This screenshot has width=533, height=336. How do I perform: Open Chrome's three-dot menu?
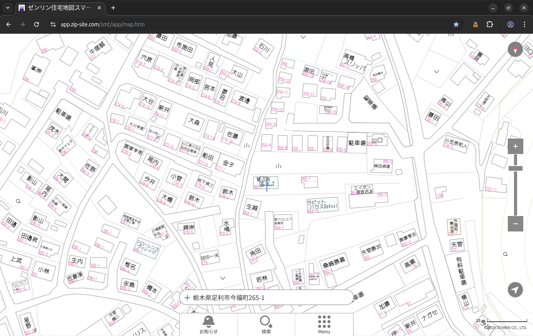524,24
